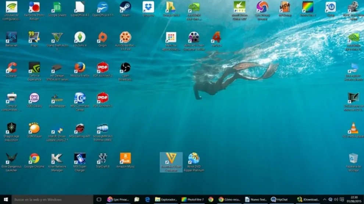Open the VLC media player shortcut
This screenshot has width=364, height=204.
point(353,128)
